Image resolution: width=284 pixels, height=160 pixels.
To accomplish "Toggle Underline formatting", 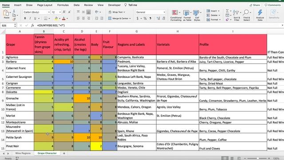I will [x=35, y=18].
